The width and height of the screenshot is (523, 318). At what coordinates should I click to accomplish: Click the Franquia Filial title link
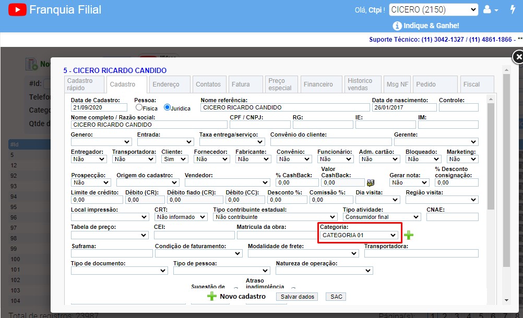(65, 10)
